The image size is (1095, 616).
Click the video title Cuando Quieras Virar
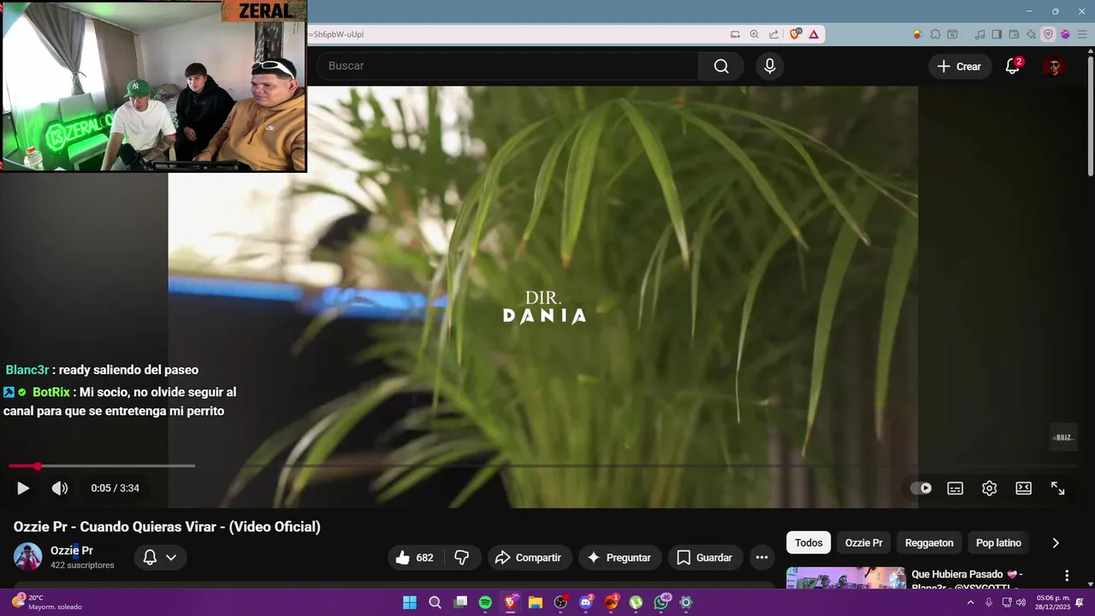[167, 526]
